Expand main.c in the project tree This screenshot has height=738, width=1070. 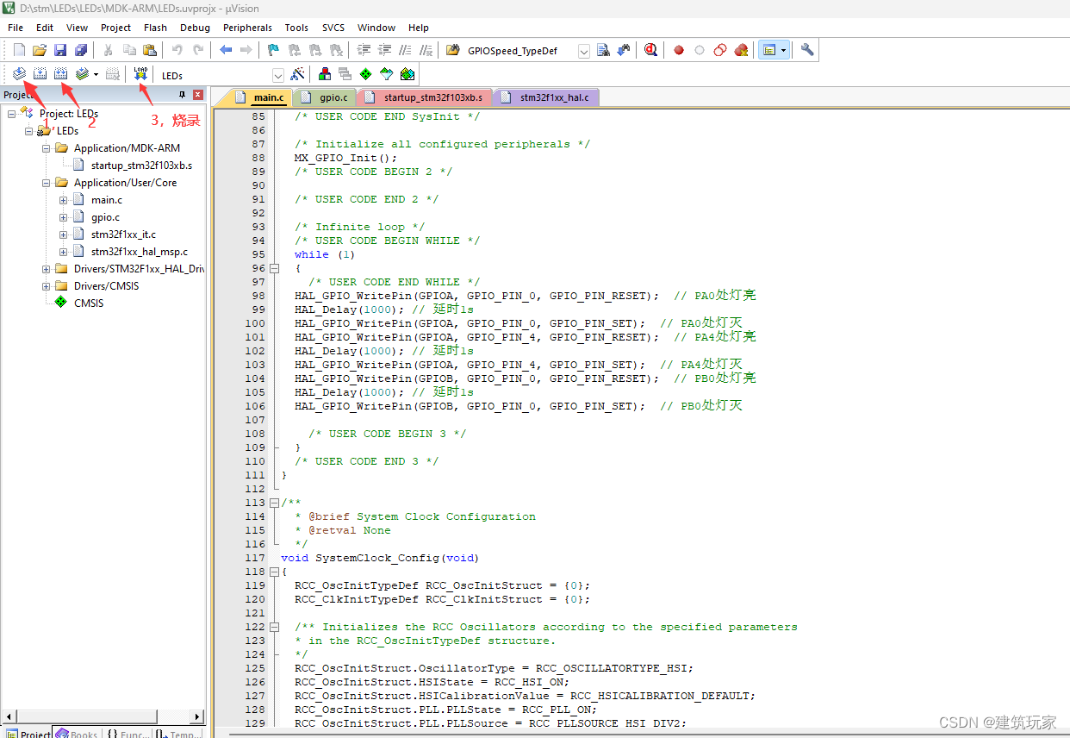pos(62,199)
